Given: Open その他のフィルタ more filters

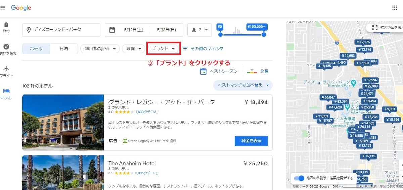Looking at the screenshot, I should pos(203,49).
